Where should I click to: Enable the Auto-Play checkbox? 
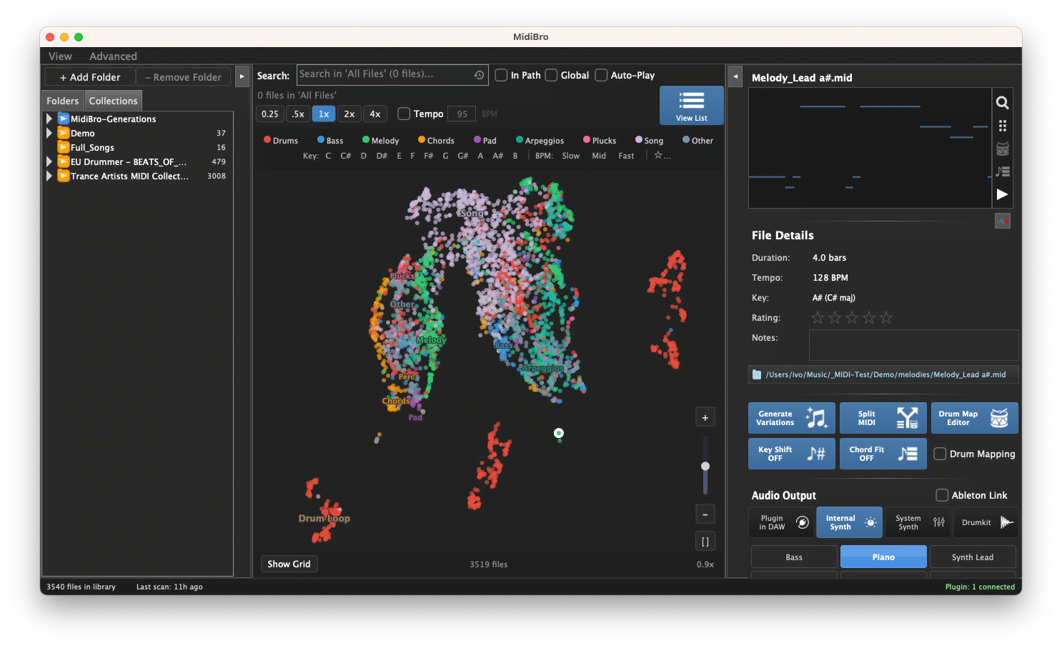coord(602,75)
